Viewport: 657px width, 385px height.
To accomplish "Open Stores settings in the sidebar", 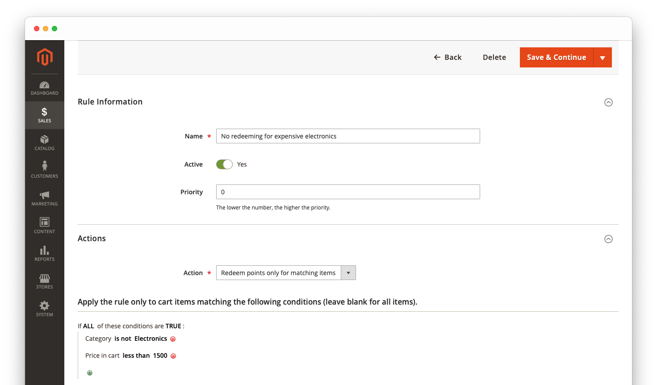I will coord(44,281).
